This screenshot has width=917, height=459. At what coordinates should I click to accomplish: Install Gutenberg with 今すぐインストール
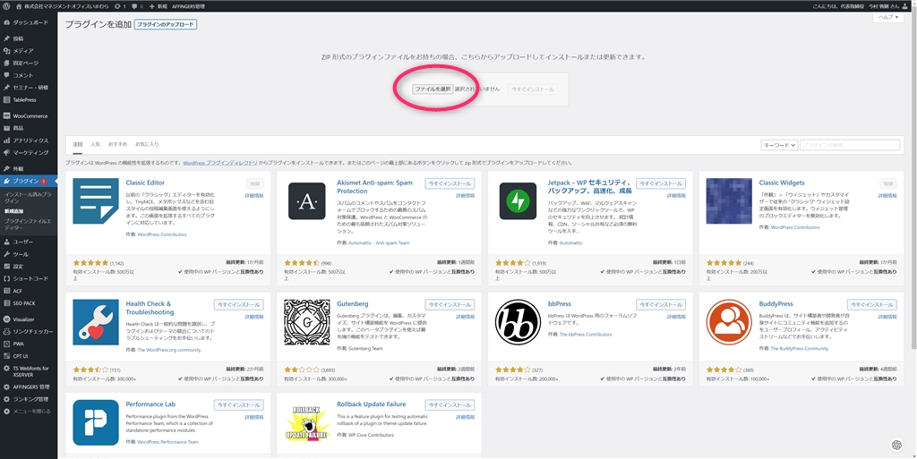[450, 305]
